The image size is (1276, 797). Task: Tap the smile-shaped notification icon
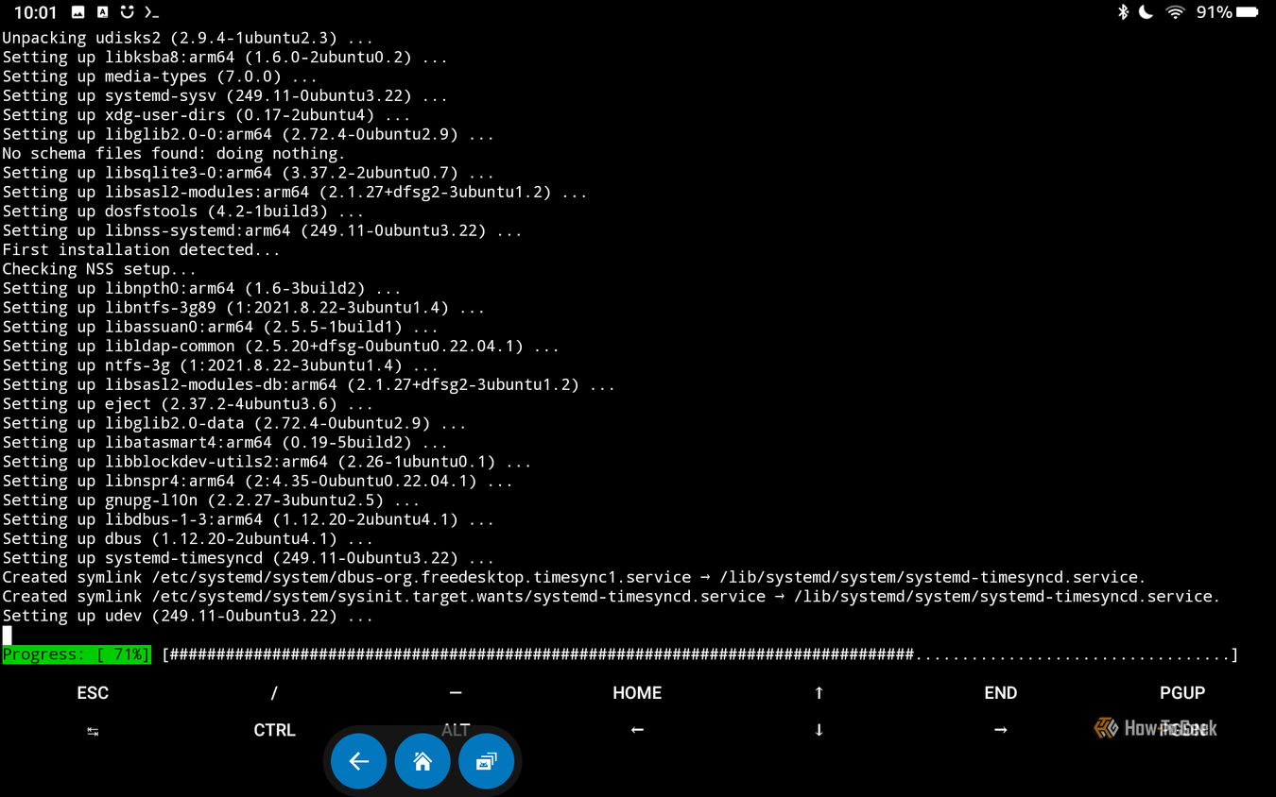[x=127, y=12]
